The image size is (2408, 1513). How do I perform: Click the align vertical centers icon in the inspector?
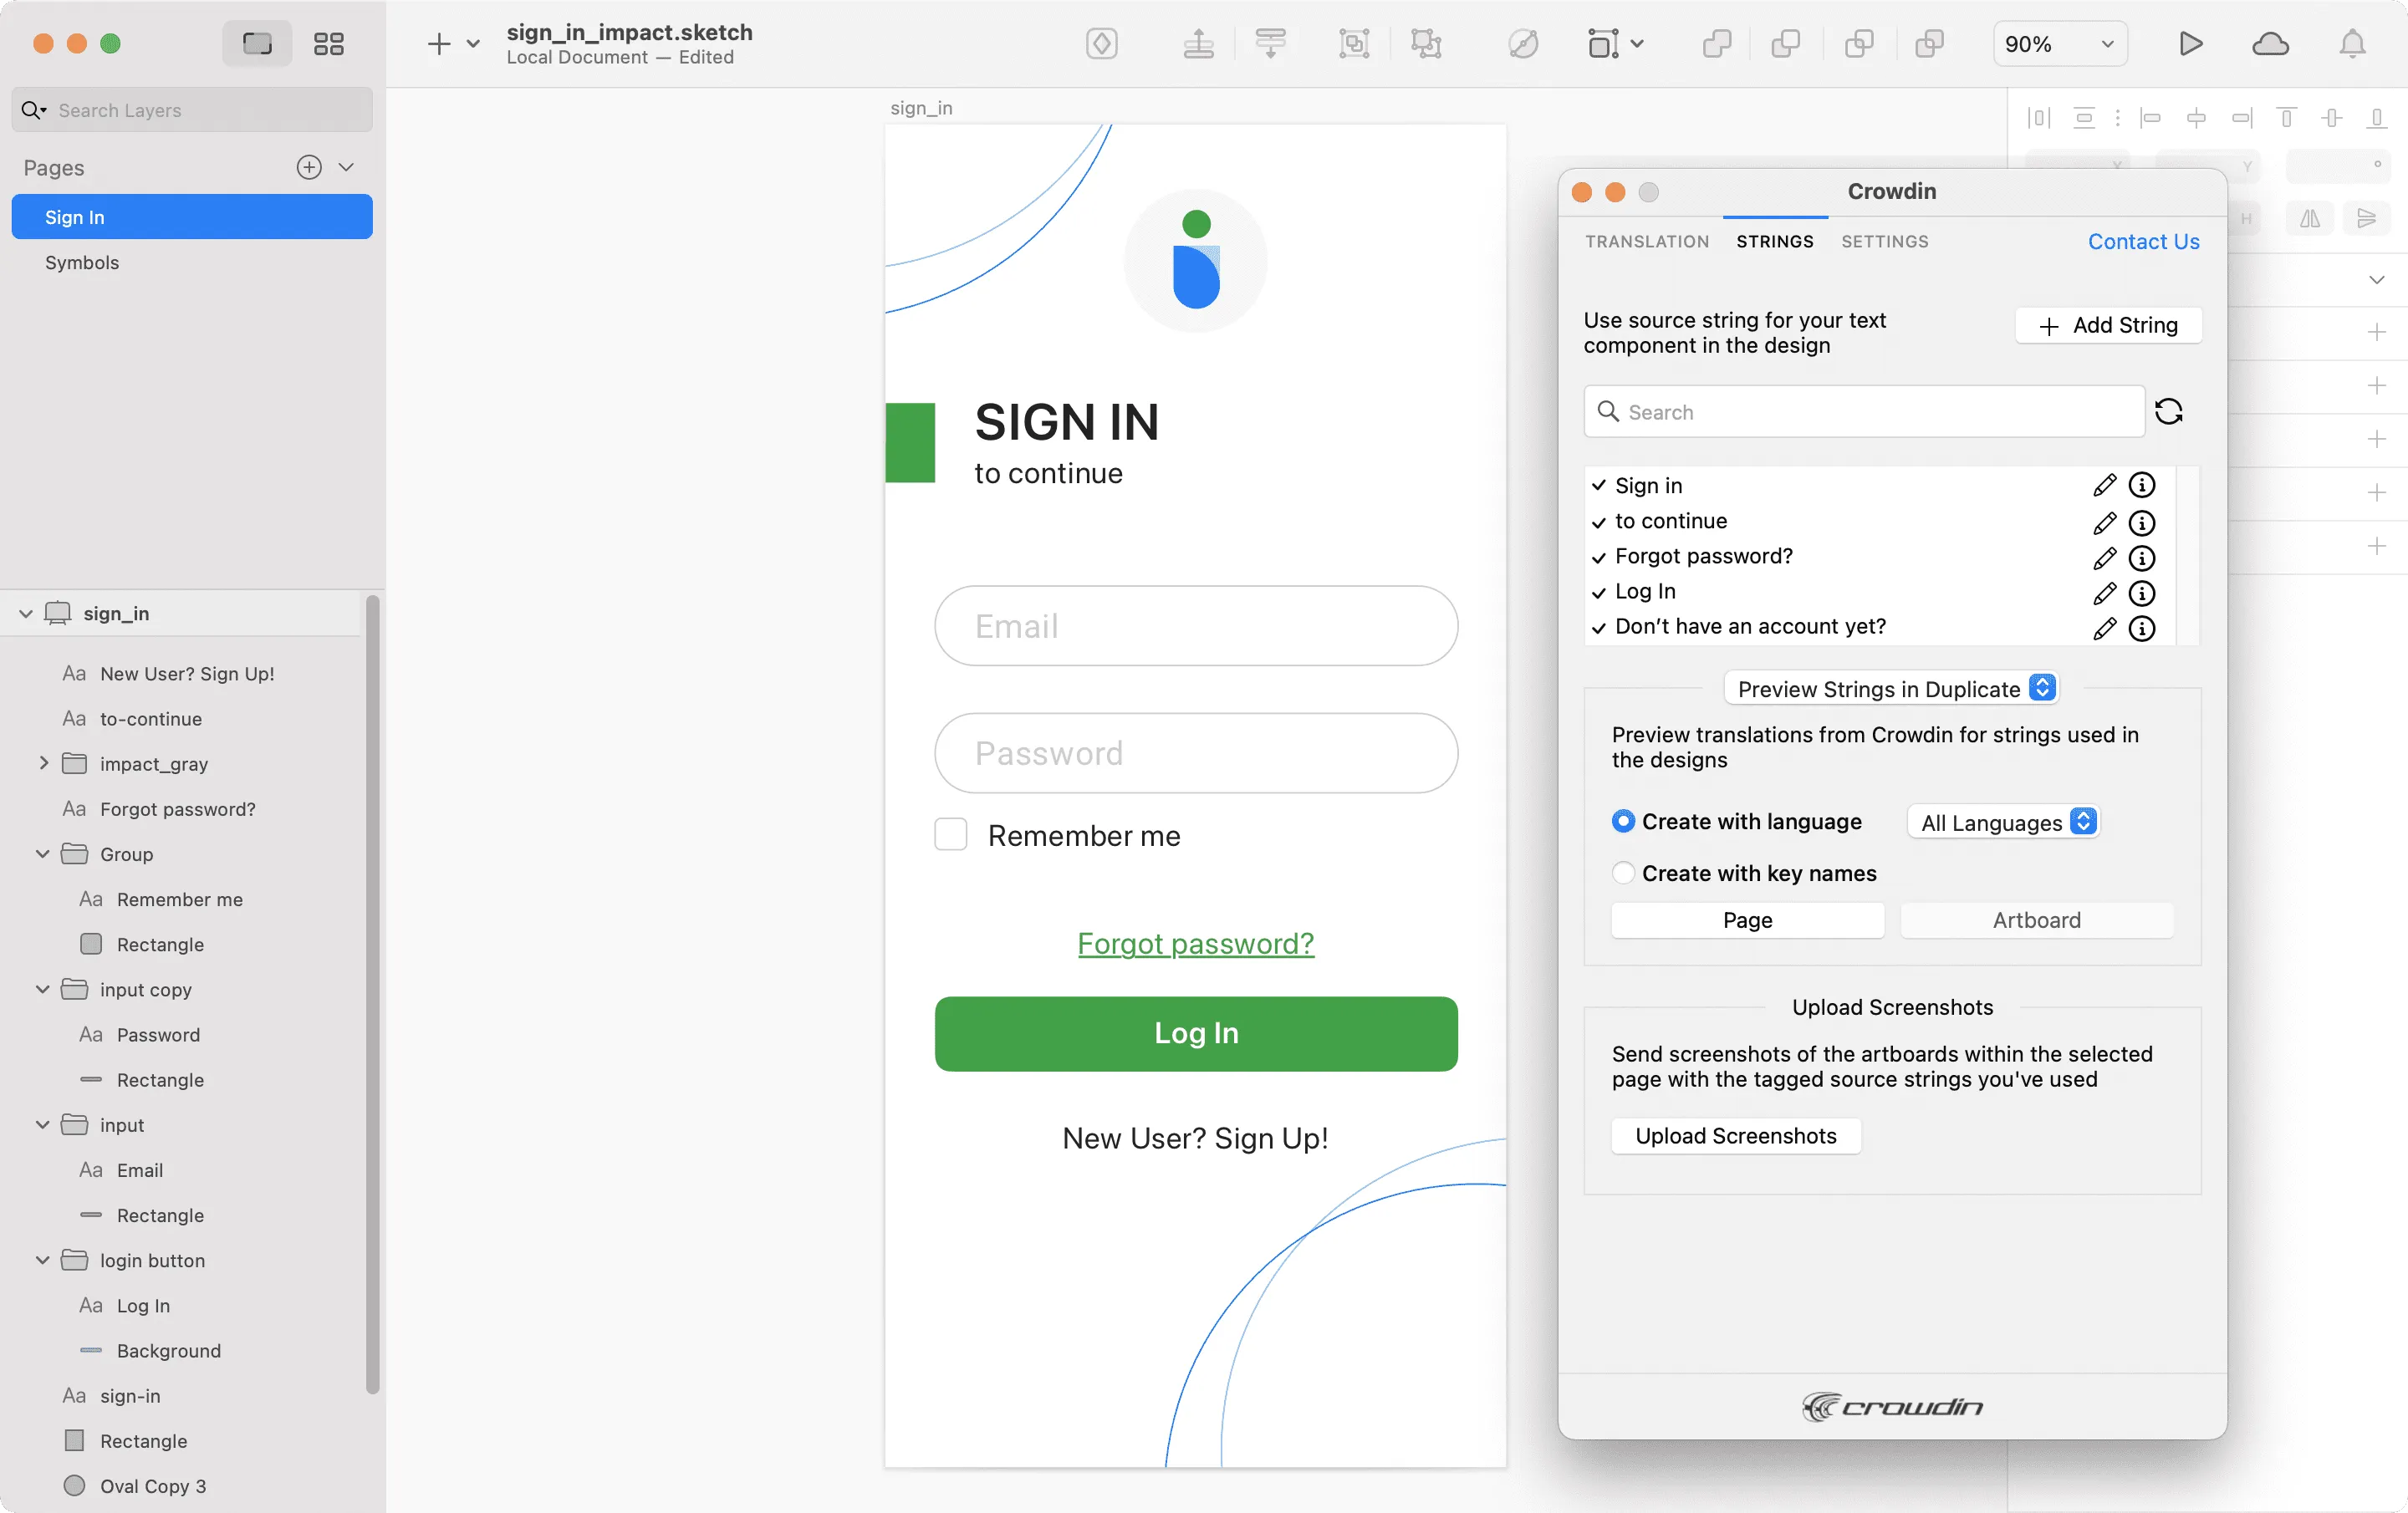2331,118
